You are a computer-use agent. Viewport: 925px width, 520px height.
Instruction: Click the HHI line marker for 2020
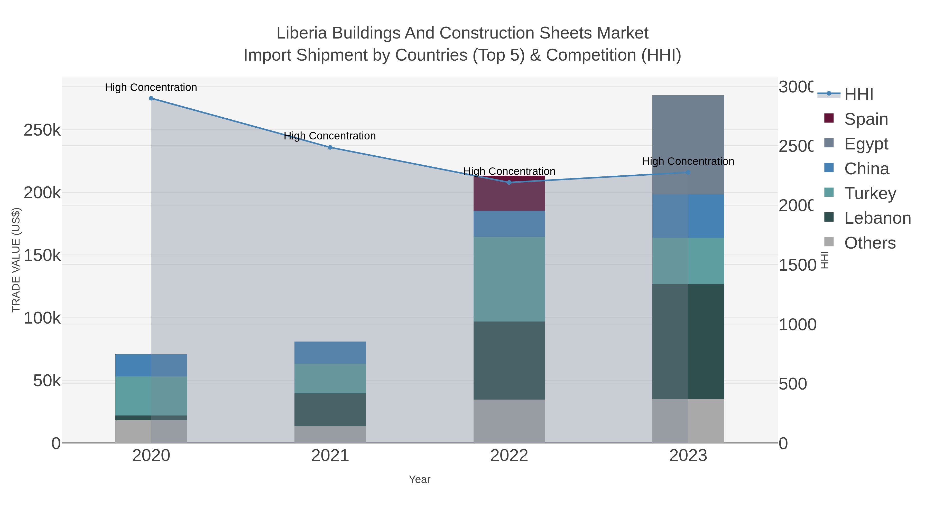click(x=151, y=98)
